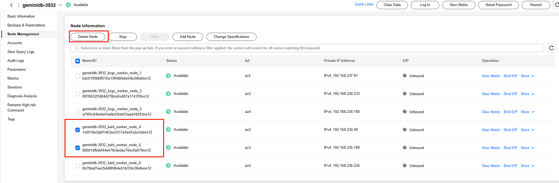
Task: Click the green Available status icon in header
Action: [x=68, y=5]
